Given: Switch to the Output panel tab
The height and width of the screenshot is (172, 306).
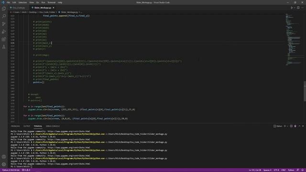Looking at the screenshot, I should pyautogui.click(x=27, y=126).
